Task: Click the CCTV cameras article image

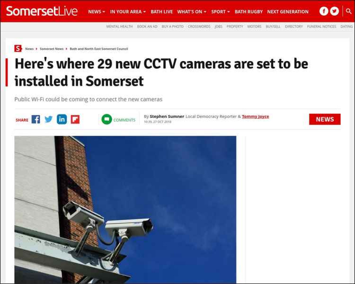Action: pos(125,209)
